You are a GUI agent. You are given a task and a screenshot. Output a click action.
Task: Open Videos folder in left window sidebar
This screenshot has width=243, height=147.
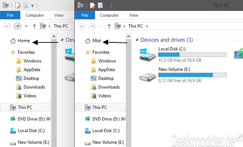click(26, 96)
